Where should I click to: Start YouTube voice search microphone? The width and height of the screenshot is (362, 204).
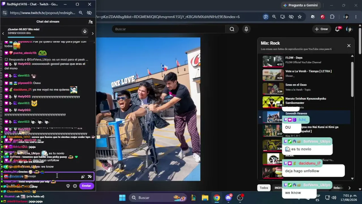click(x=246, y=29)
